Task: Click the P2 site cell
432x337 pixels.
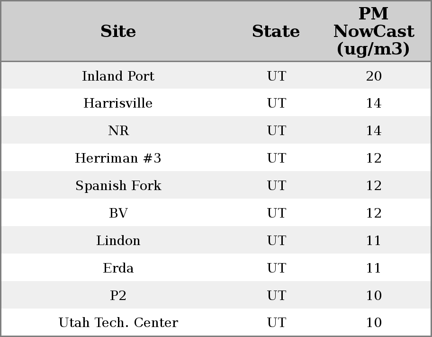Action: click(118, 296)
